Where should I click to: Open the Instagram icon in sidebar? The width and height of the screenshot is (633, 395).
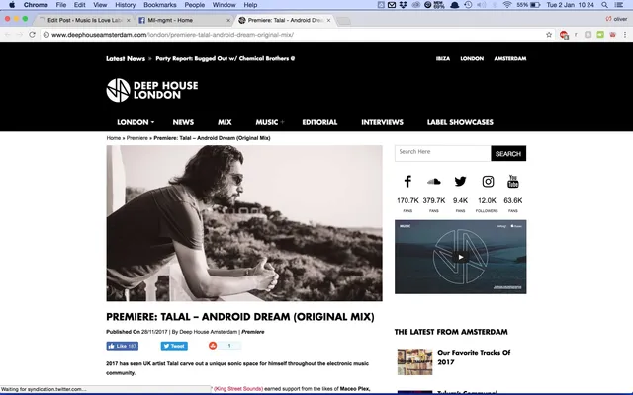(488, 182)
